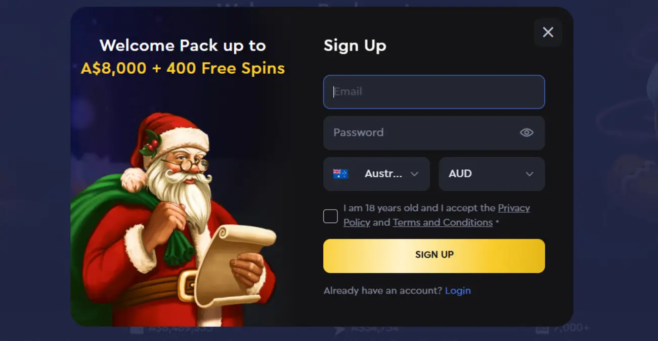Viewport: 658px width, 341px height.
Task: Click the yellow SIGN UP button
Action: [434, 256]
